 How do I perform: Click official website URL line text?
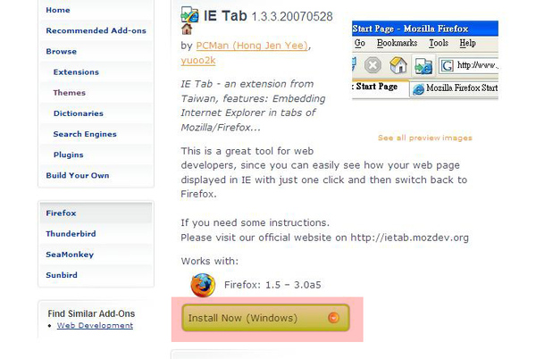(x=325, y=238)
